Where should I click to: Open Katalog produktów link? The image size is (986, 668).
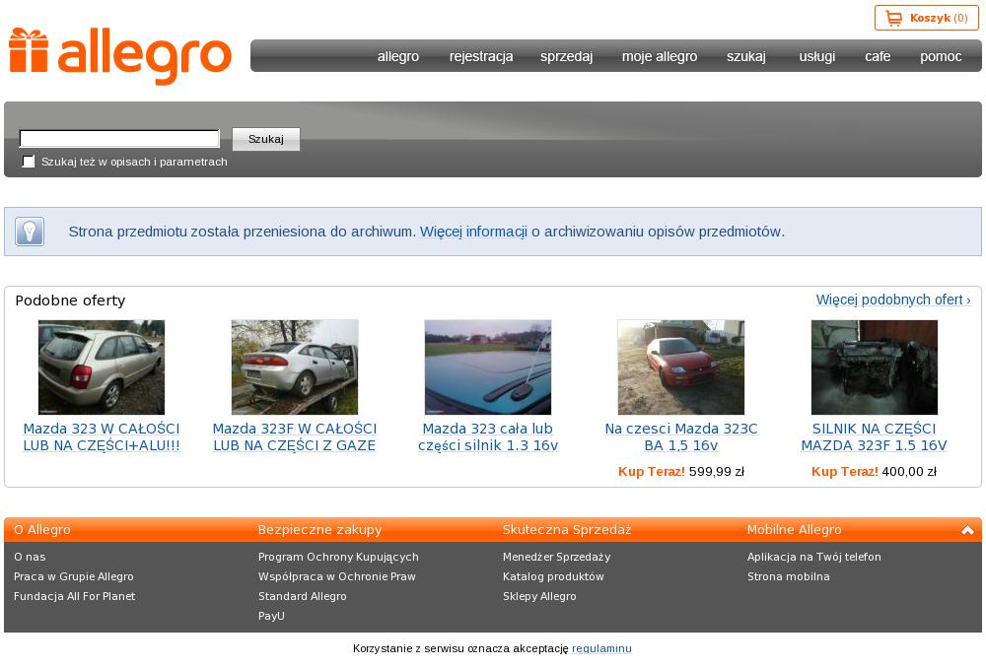click(x=553, y=577)
